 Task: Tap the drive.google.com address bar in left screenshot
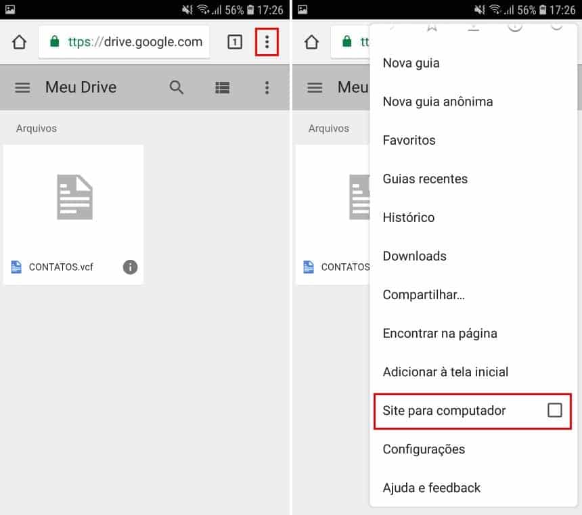125,42
